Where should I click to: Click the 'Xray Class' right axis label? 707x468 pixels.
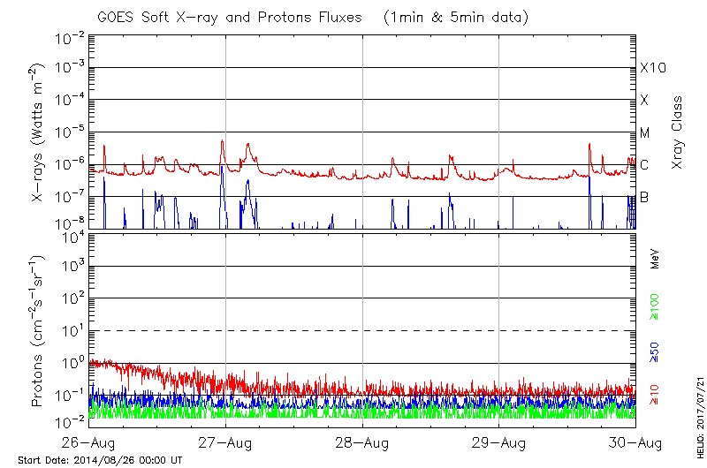tap(678, 132)
